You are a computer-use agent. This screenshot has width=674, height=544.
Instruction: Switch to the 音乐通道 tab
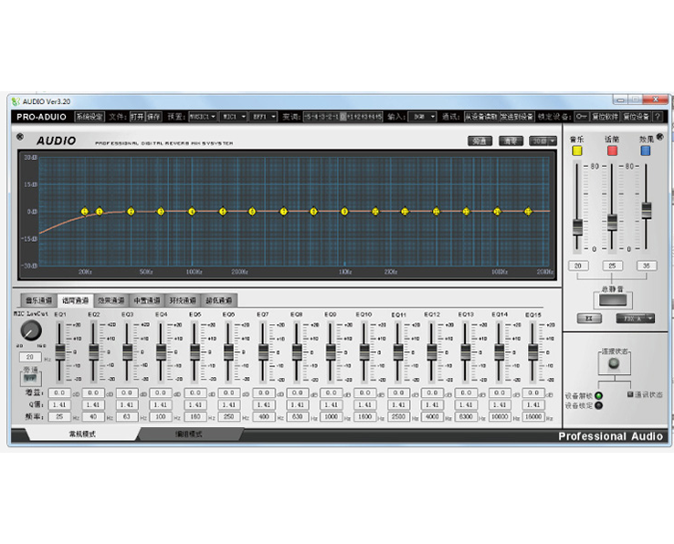[39, 300]
